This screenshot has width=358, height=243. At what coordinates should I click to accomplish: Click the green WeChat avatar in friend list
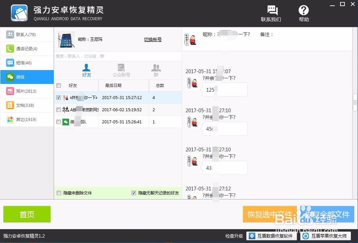coord(66,122)
